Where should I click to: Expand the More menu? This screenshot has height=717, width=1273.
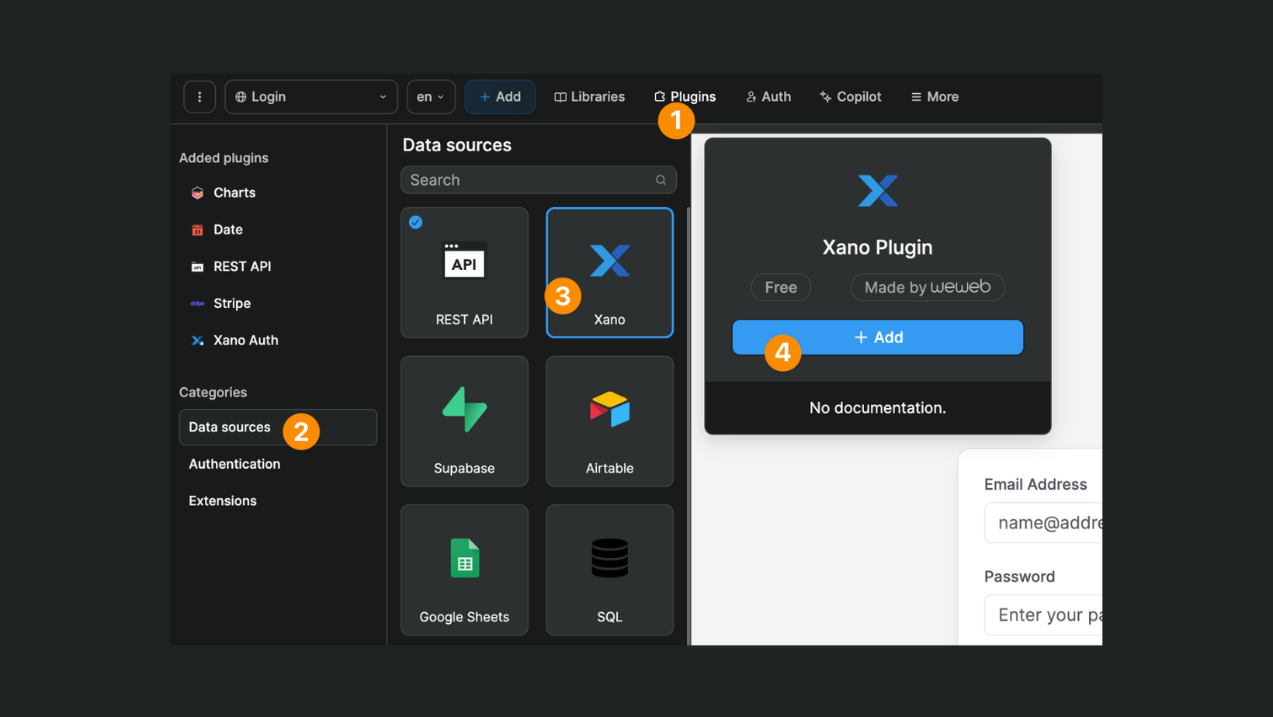pos(934,96)
